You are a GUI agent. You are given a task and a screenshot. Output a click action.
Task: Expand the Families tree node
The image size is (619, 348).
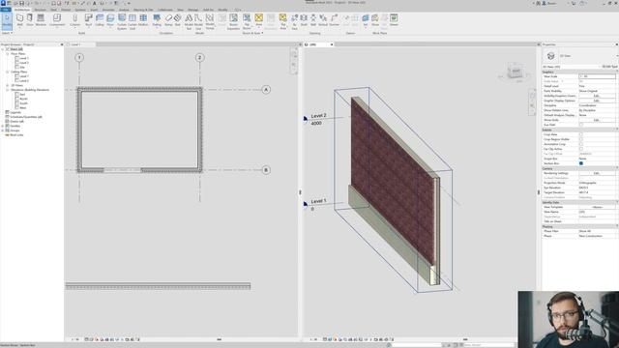click(3, 126)
